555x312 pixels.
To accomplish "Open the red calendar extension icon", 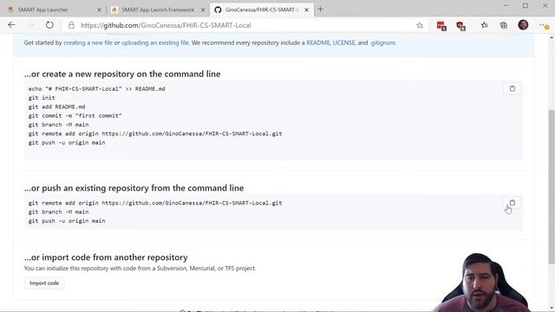I will (x=441, y=25).
